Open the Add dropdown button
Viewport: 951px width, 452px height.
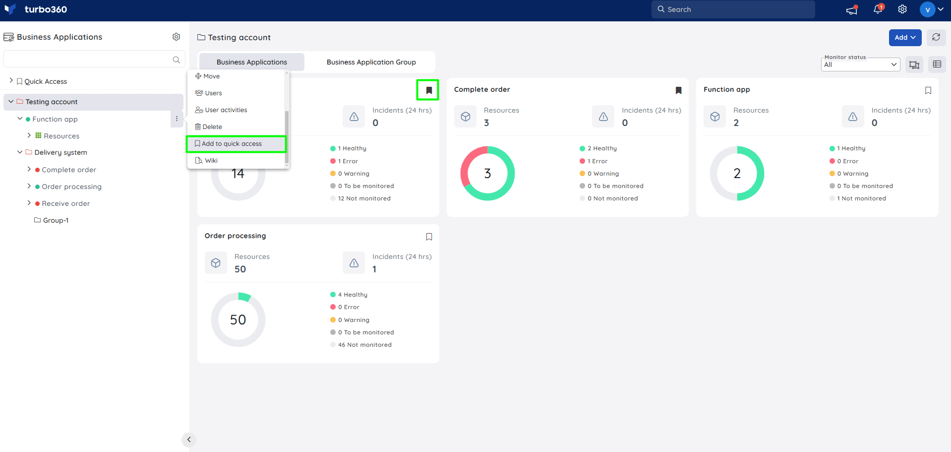[905, 37]
